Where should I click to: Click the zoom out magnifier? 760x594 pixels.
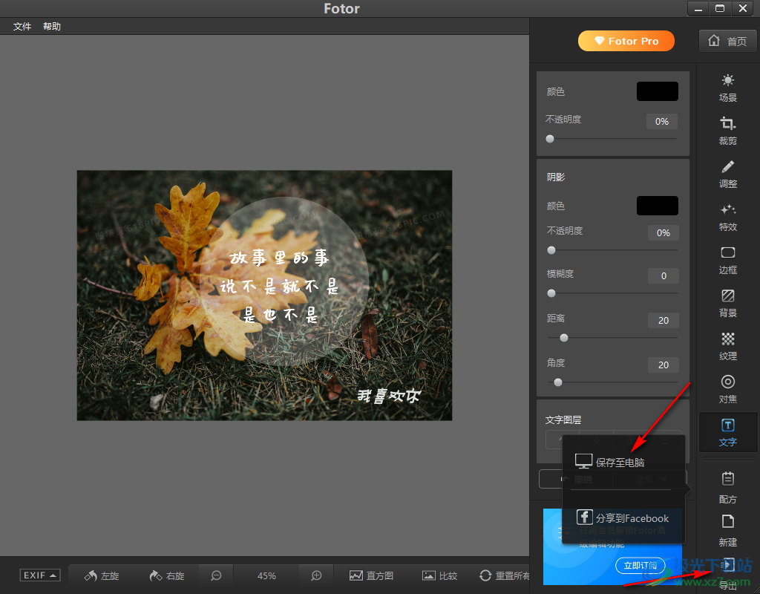(x=216, y=575)
